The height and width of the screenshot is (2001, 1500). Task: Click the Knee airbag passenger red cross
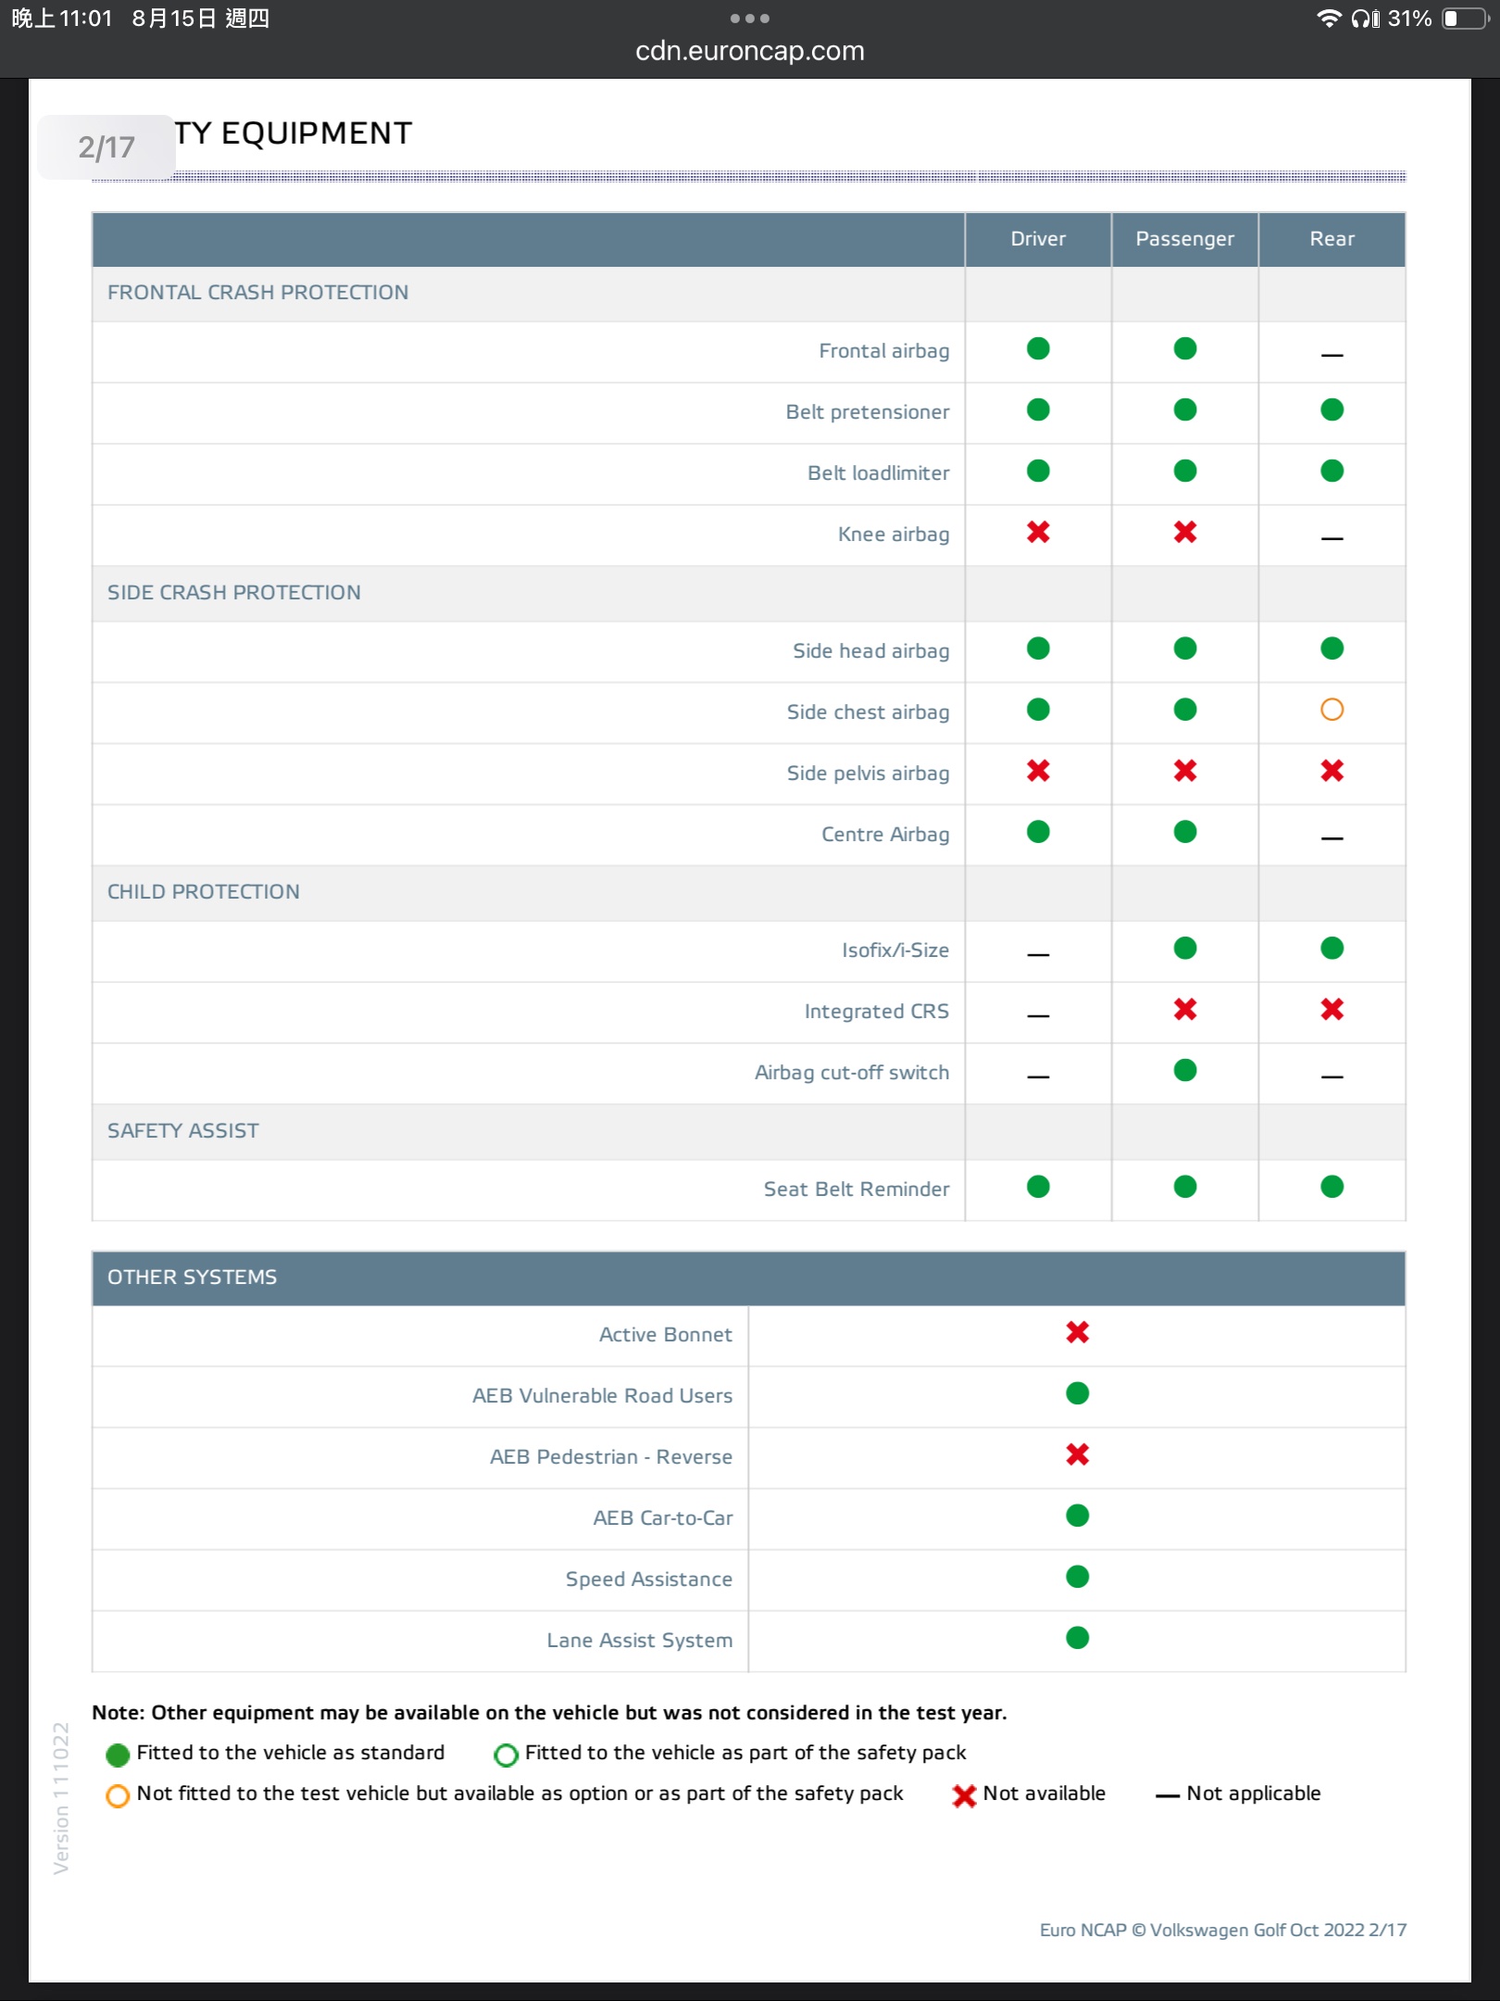tap(1185, 532)
